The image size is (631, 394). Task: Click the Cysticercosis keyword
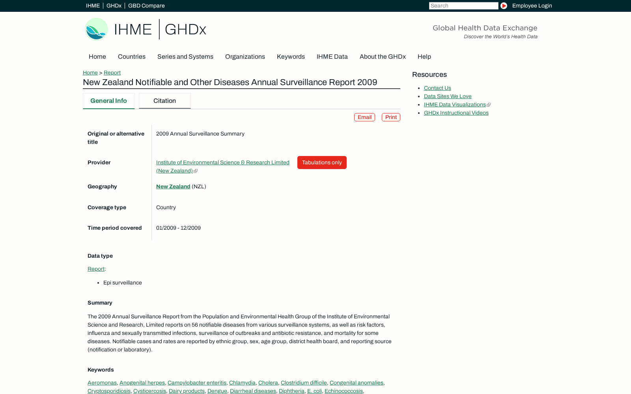(149, 391)
